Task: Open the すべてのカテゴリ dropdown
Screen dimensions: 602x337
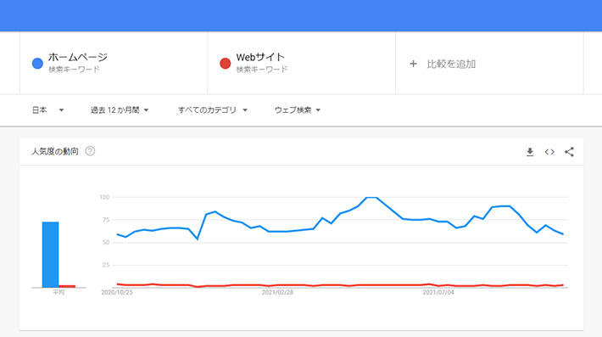Action: [212, 110]
